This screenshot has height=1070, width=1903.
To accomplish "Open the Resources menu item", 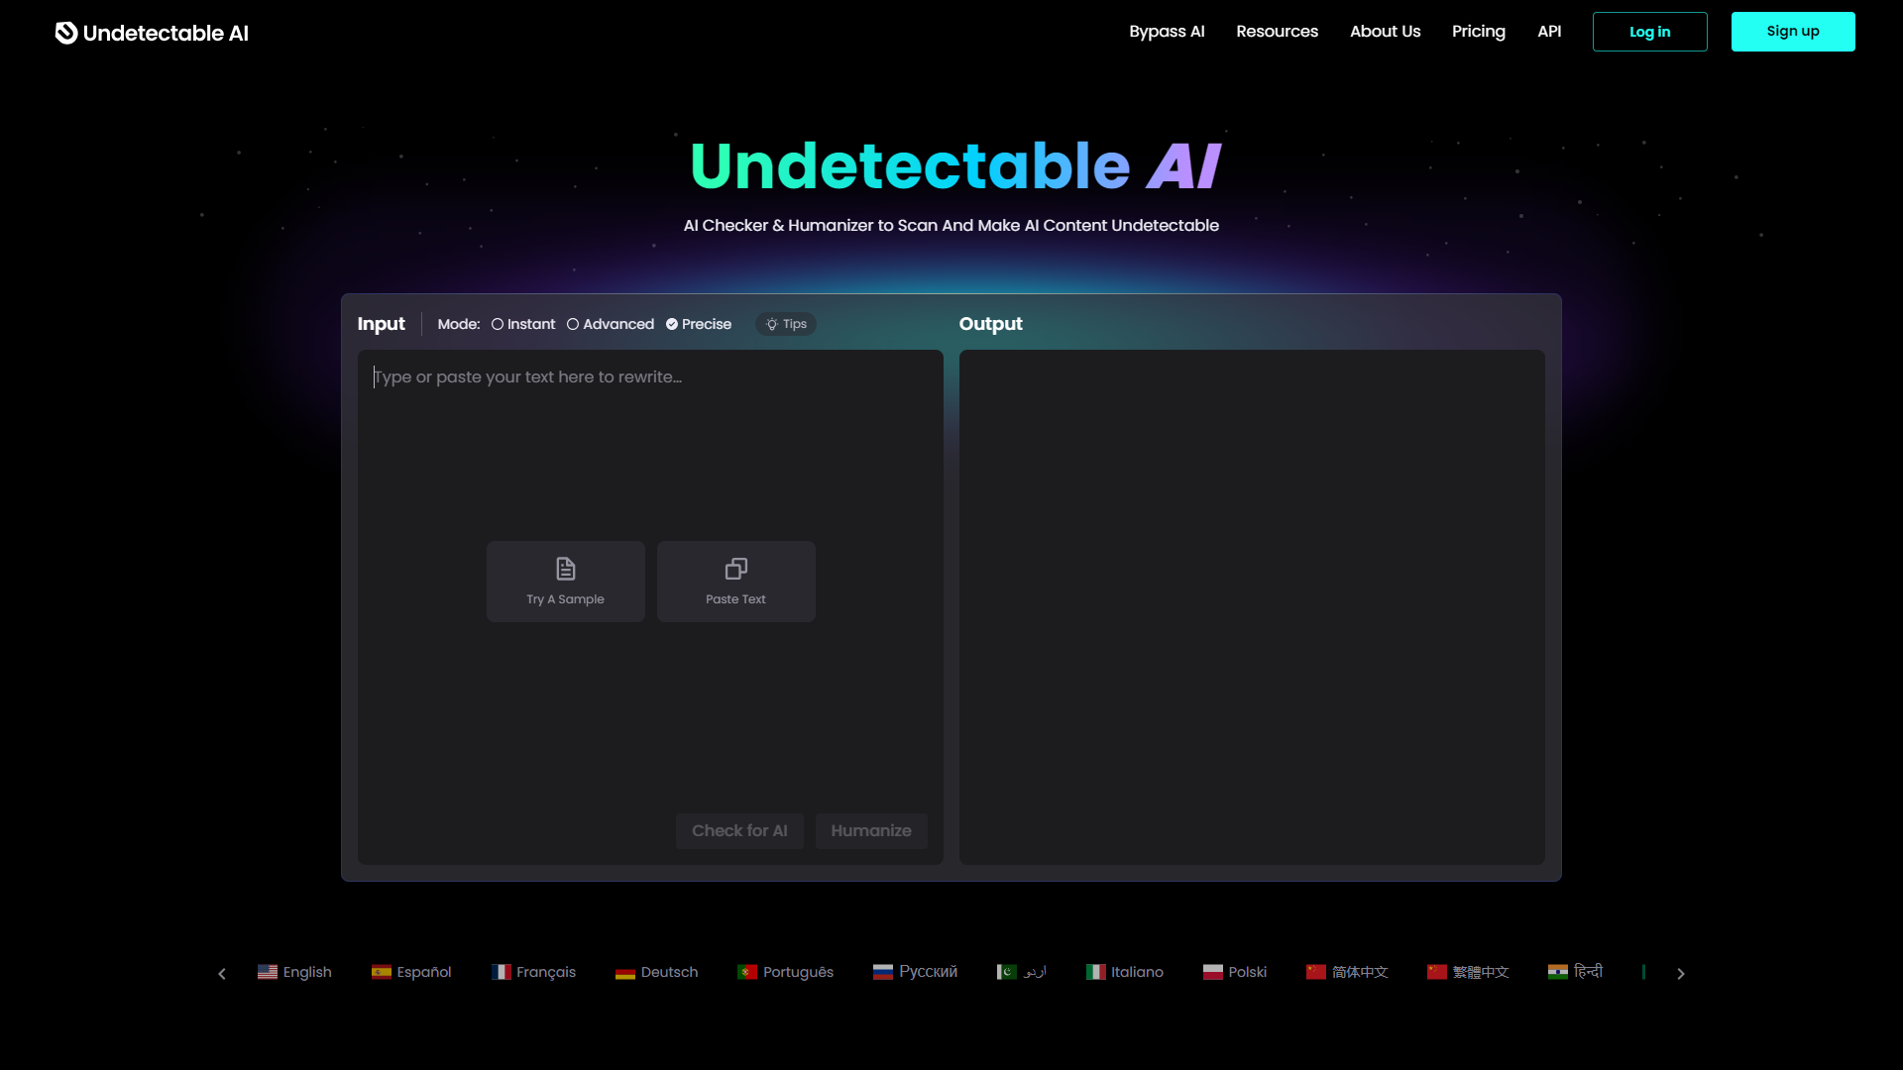I will click(x=1276, y=32).
